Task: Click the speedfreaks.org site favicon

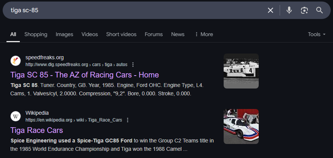Action: [x=16, y=61]
